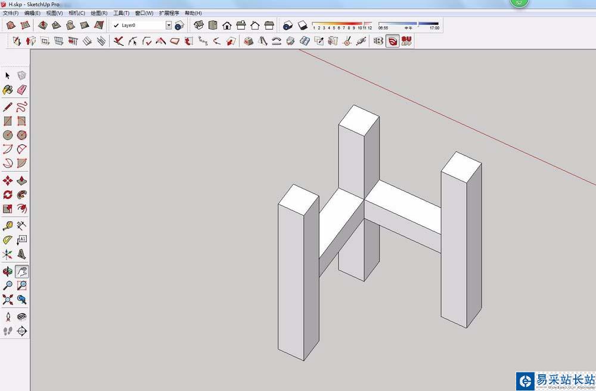Select the Follow Me tool
The width and height of the screenshot is (596, 391).
point(21,194)
